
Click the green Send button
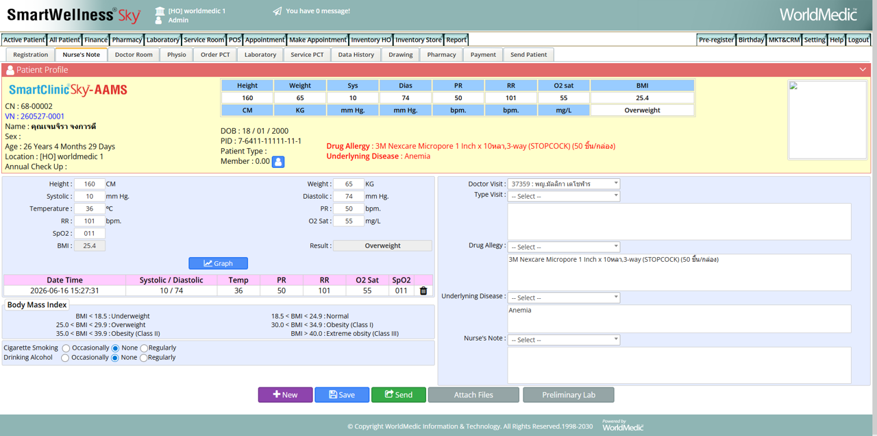[399, 395]
